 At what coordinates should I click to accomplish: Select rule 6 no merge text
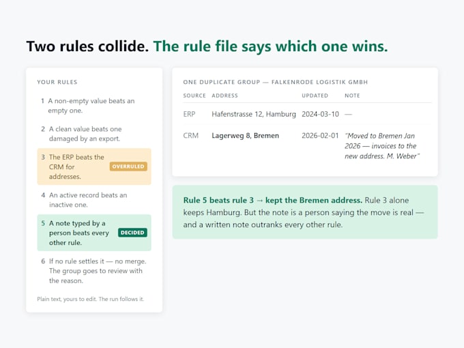click(94, 271)
